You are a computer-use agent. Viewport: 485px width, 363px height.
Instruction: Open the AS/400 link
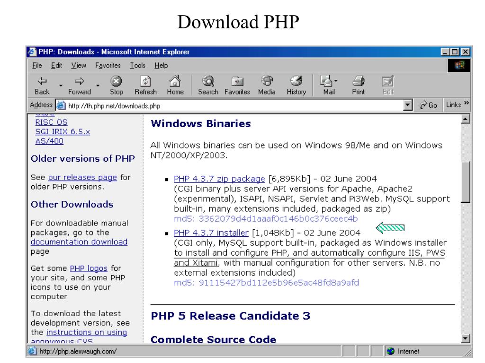(49, 141)
